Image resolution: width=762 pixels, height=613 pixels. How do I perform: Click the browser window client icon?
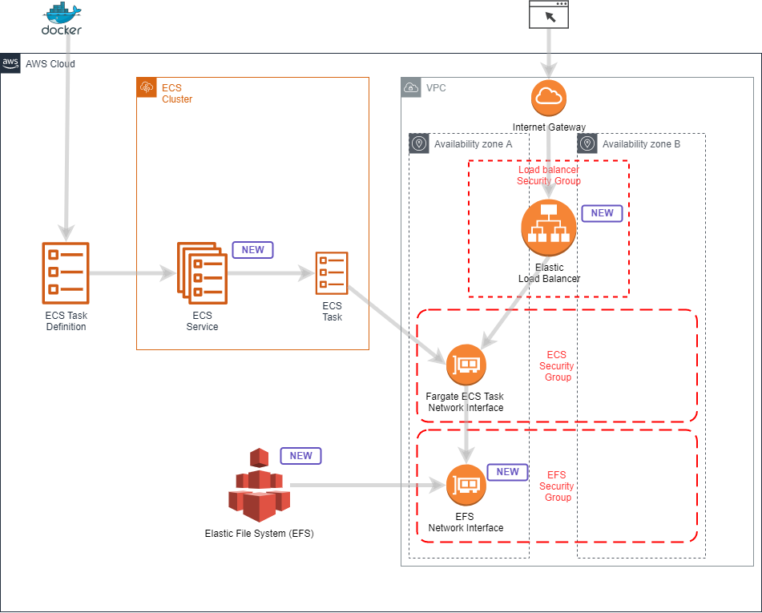point(549,14)
